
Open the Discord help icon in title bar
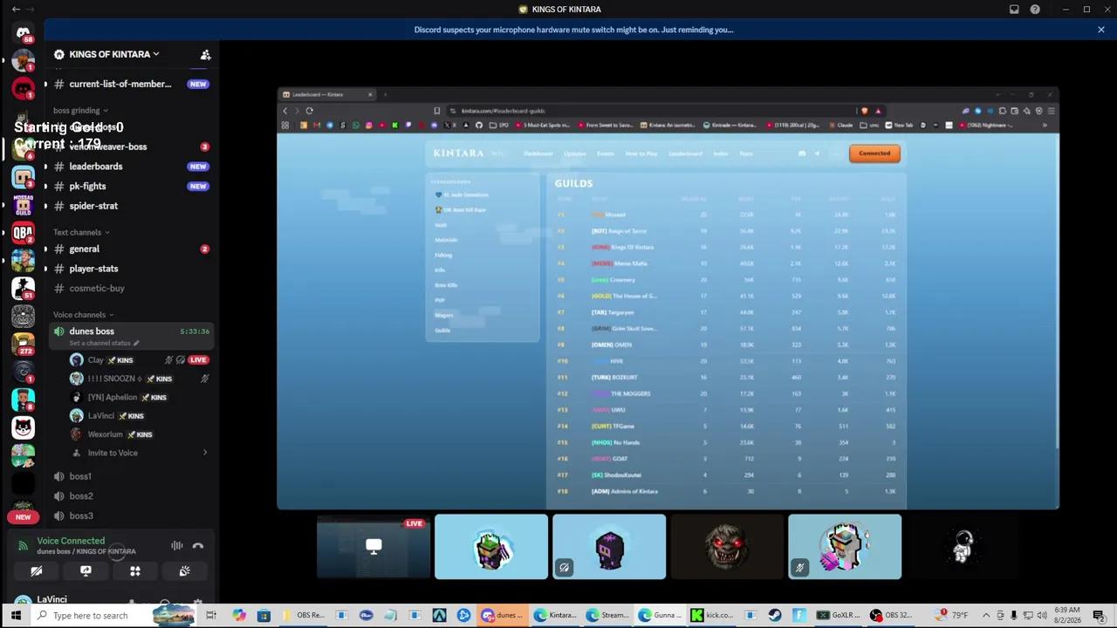(1035, 10)
